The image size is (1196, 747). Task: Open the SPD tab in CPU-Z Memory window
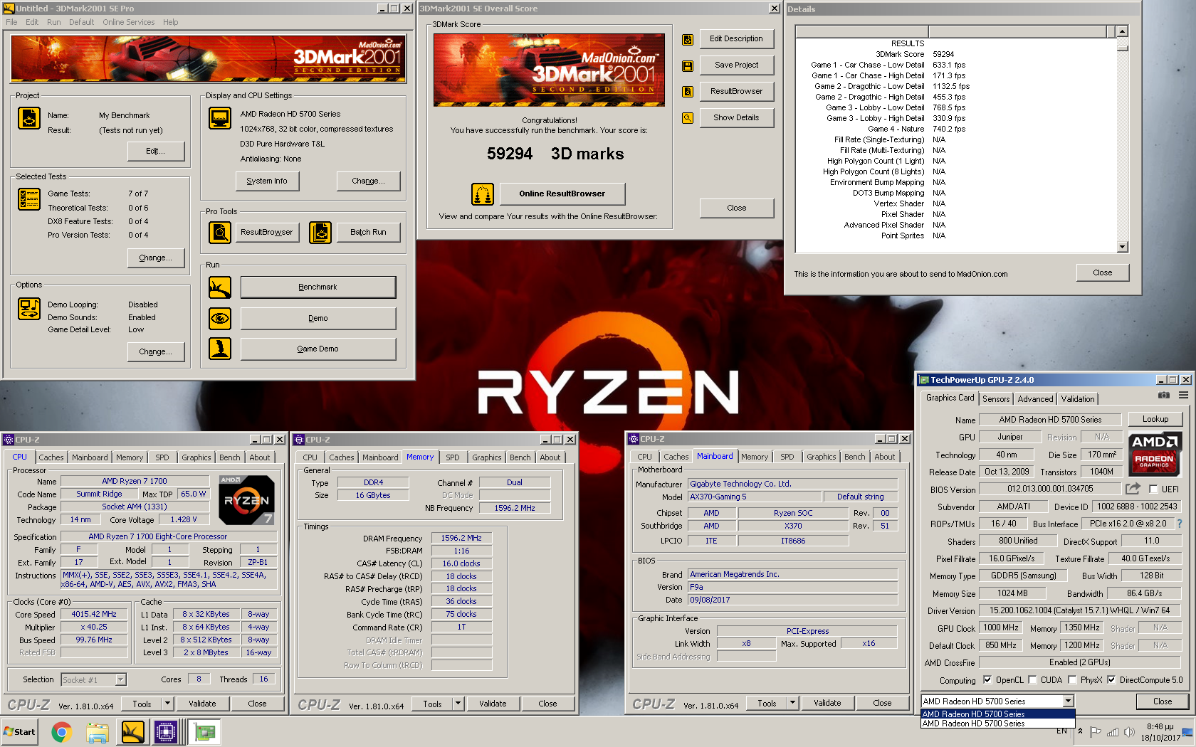click(x=453, y=457)
